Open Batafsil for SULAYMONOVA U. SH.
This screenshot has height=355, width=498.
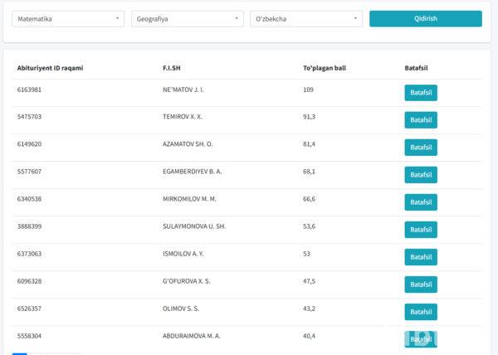pyautogui.click(x=421, y=230)
